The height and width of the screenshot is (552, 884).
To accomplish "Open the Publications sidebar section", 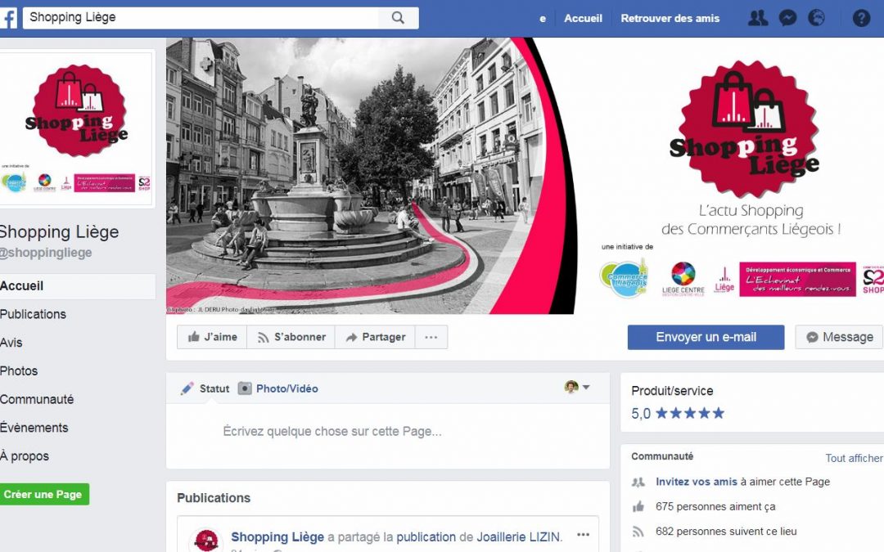I will (x=33, y=314).
